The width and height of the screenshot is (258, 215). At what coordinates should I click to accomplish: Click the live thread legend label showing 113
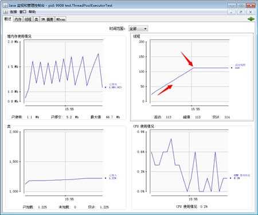[240, 67]
